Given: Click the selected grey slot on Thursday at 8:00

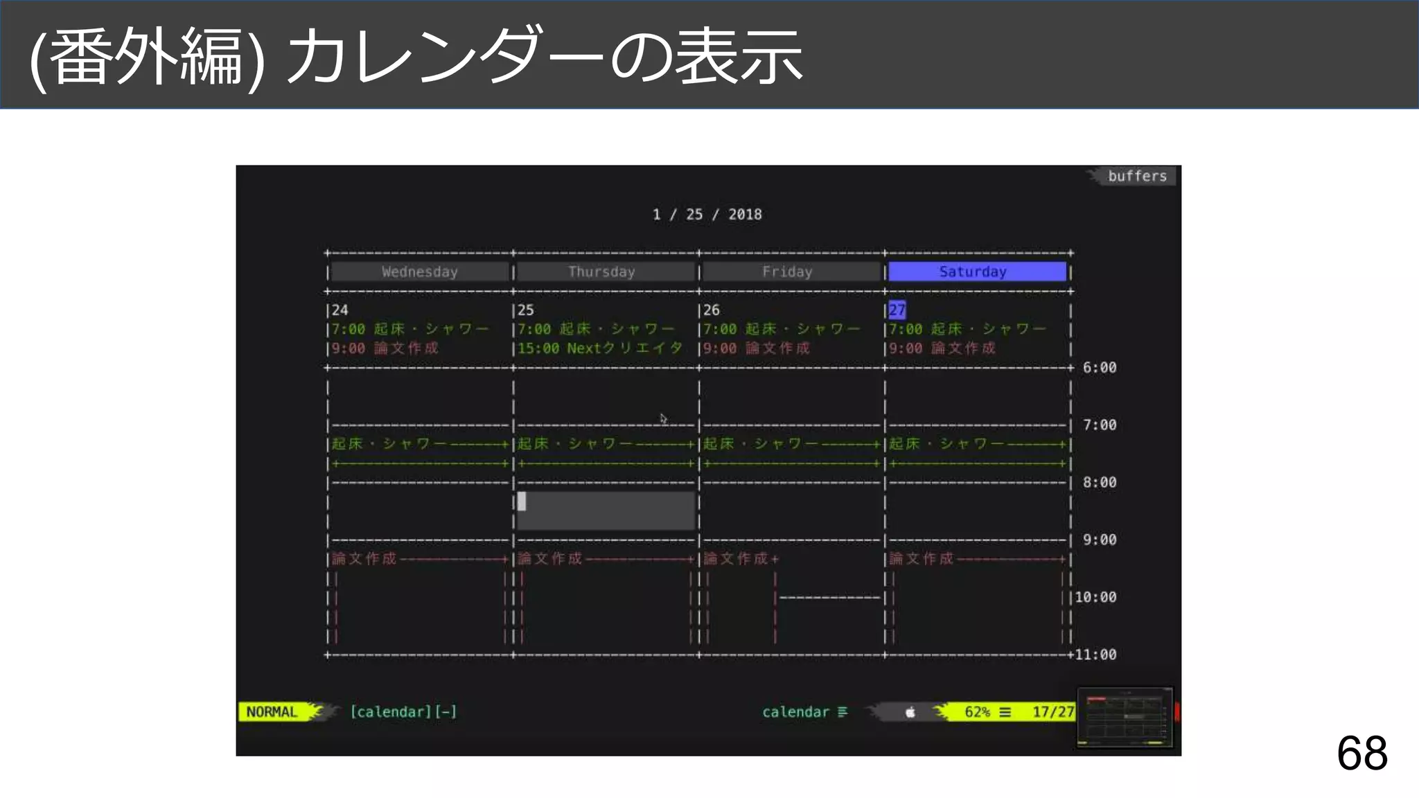Looking at the screenshot, I should tap(606, 511).
